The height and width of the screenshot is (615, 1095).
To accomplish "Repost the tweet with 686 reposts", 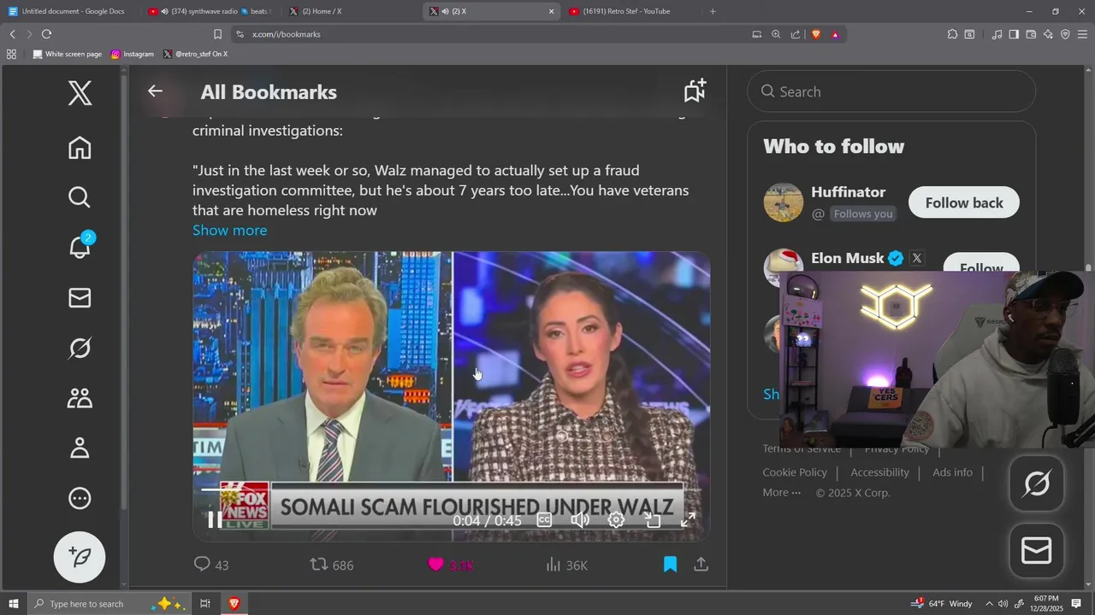I will (331, 565).
